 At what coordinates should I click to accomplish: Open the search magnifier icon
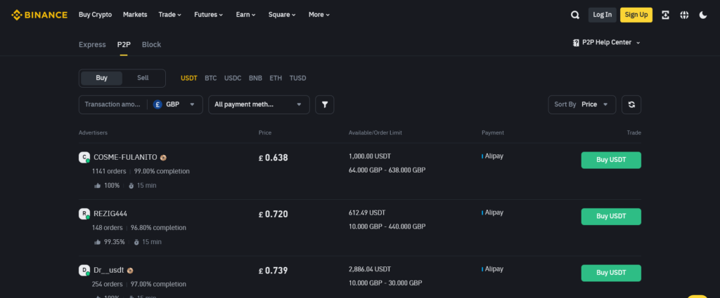575,15
